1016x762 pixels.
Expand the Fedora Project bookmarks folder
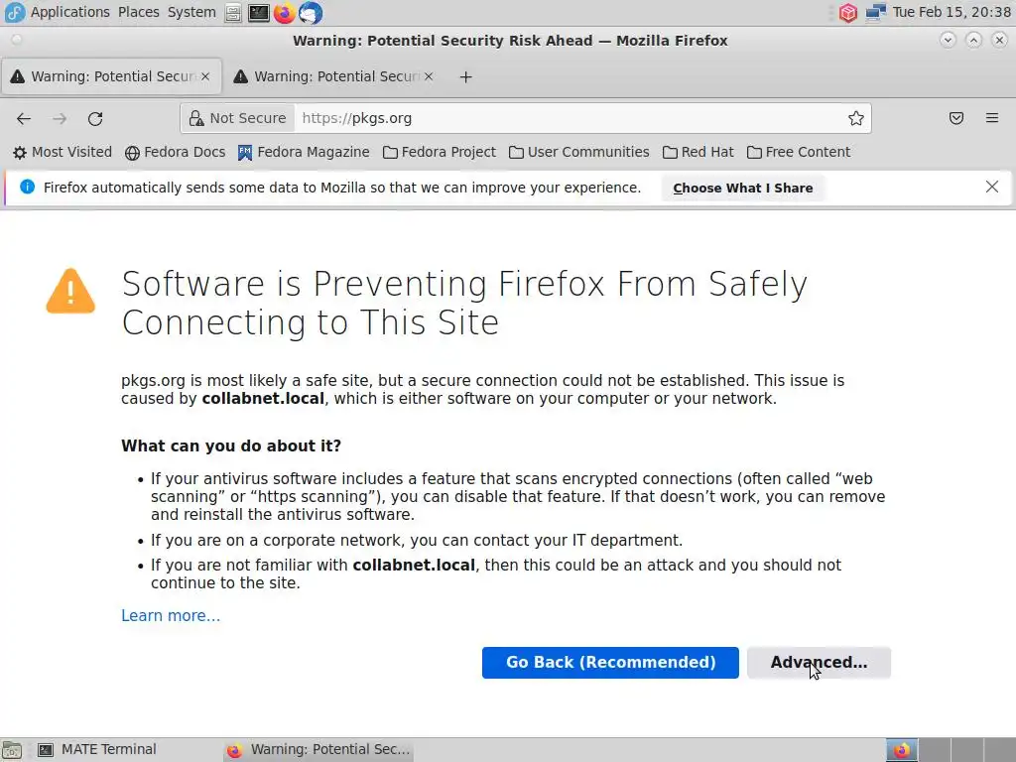click(x=440, y=152)
